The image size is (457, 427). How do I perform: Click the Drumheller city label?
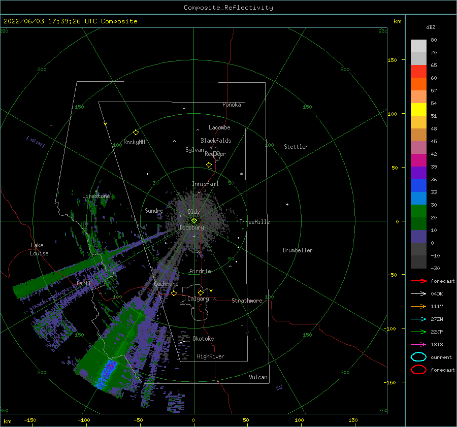click(298, 250)
